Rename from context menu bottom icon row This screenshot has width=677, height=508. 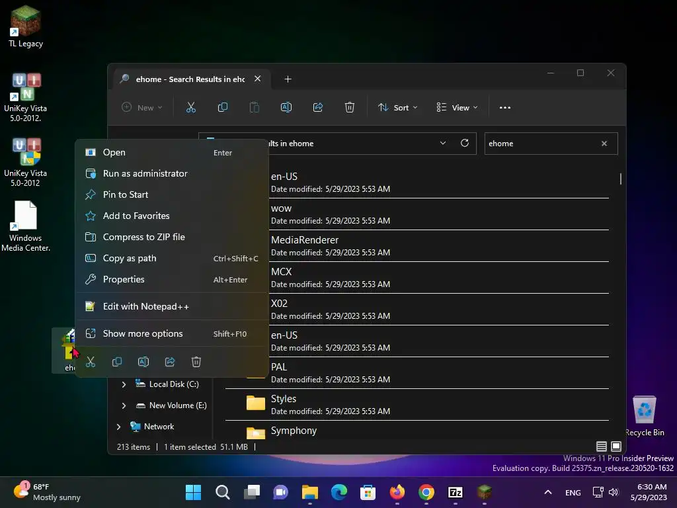(143, 362)
